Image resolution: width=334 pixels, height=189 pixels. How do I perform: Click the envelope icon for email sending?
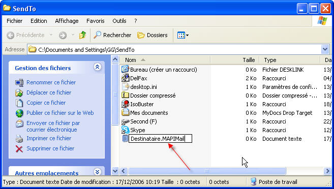tap(19, 123)
